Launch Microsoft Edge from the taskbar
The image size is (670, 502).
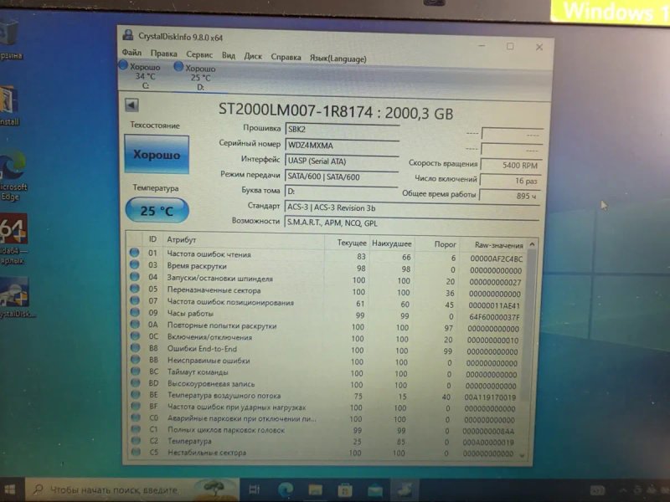click(286, 489)
